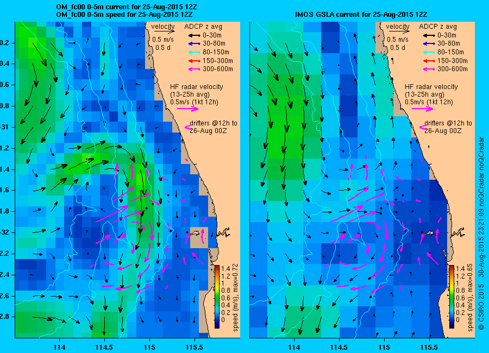Click the '0.5 d' velocity duration in right panel

tap(398, 48)
